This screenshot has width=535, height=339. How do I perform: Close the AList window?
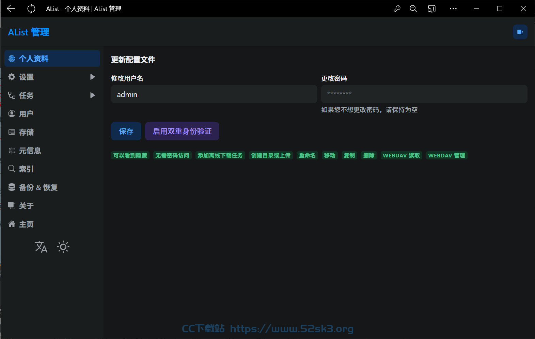click(523, 9)
